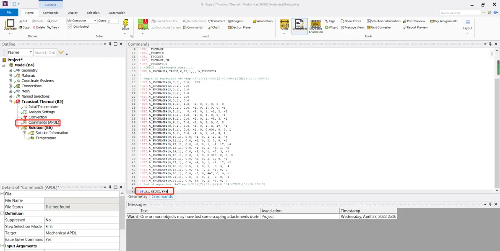500x251 pixels.
Task: Switch to the Automation ribbon tab
Action: [117, 13]
